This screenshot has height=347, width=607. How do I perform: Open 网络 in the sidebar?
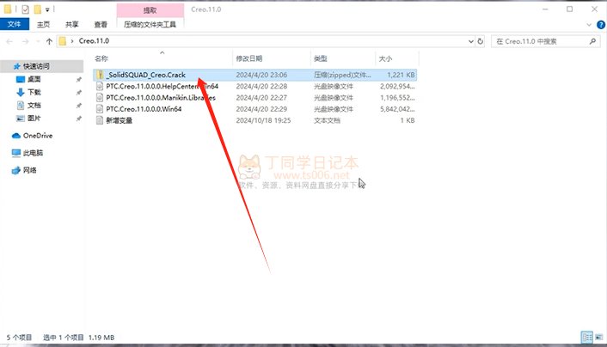[x=30, y=170]
